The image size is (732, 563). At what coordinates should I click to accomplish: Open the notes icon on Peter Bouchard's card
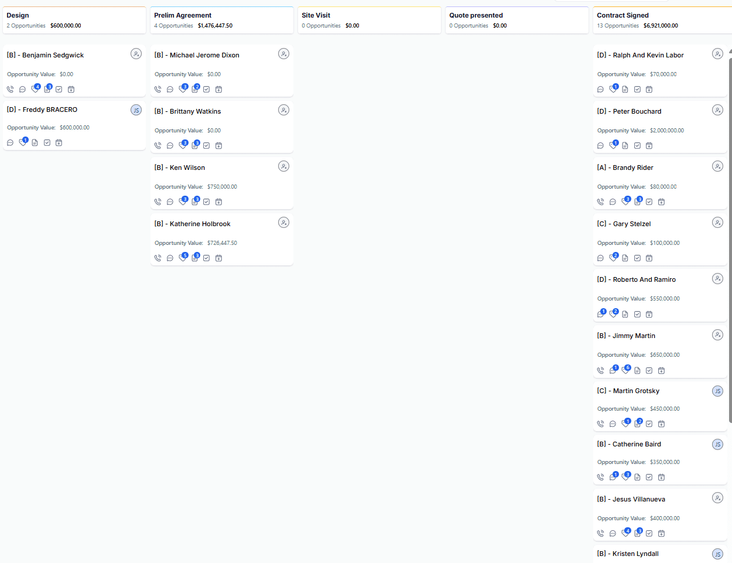coord(625,146)
